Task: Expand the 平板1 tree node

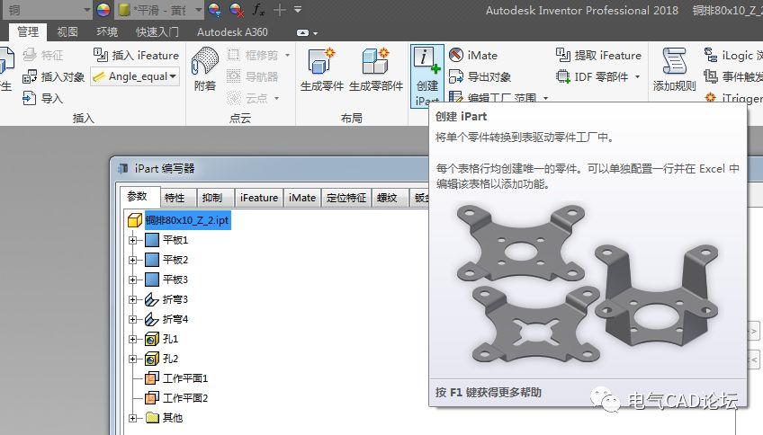Action: tap(132, 240)
